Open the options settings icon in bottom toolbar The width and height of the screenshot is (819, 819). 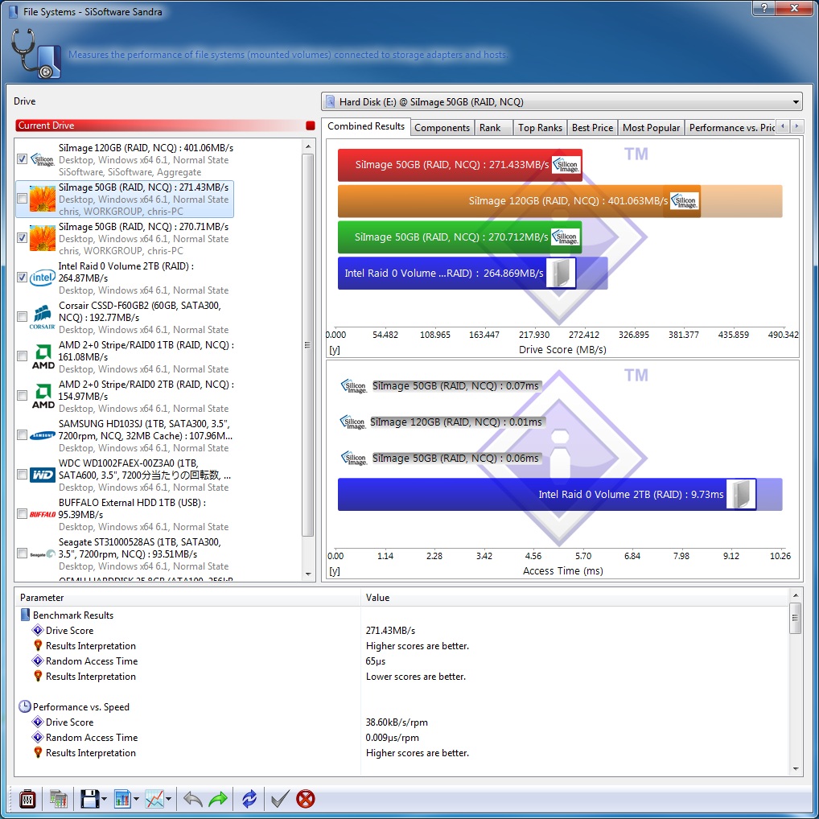[x=27, y=799]
